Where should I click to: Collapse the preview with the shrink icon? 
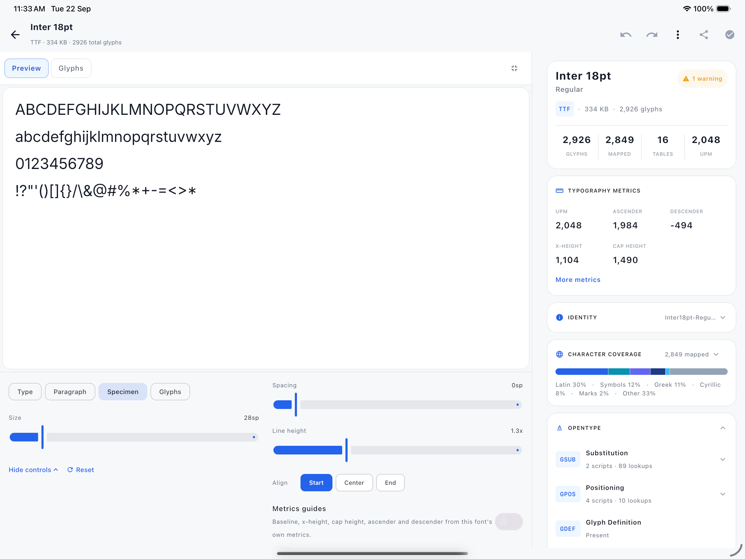[x=514, y=69]
